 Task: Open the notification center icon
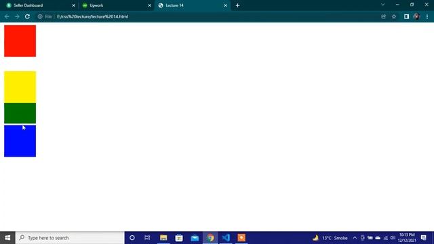click(423, 238)
